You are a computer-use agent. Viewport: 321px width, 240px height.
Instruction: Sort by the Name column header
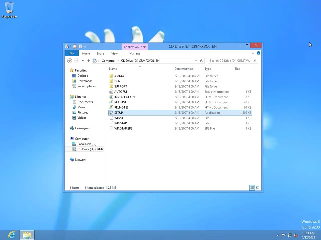113,69
